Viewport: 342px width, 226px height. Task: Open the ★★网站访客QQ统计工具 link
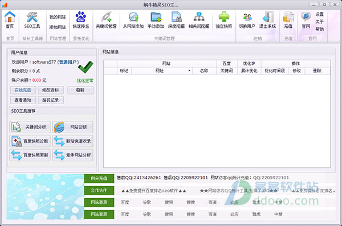coord(238,191)
